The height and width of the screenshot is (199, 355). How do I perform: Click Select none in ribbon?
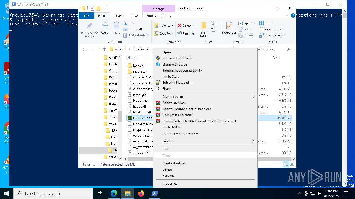(x=270, y=29)
